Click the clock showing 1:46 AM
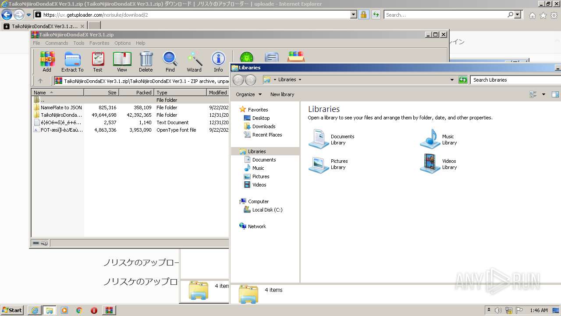 coord(539,310)
